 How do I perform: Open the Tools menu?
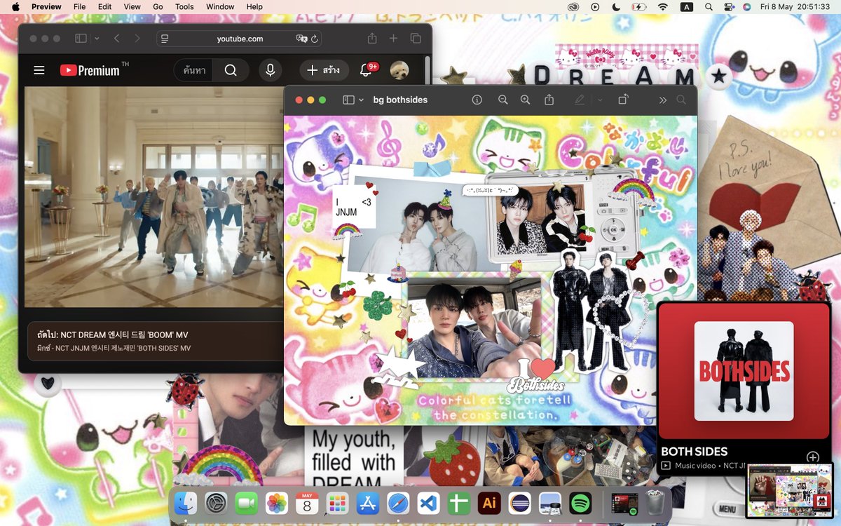tap(184, 6)
